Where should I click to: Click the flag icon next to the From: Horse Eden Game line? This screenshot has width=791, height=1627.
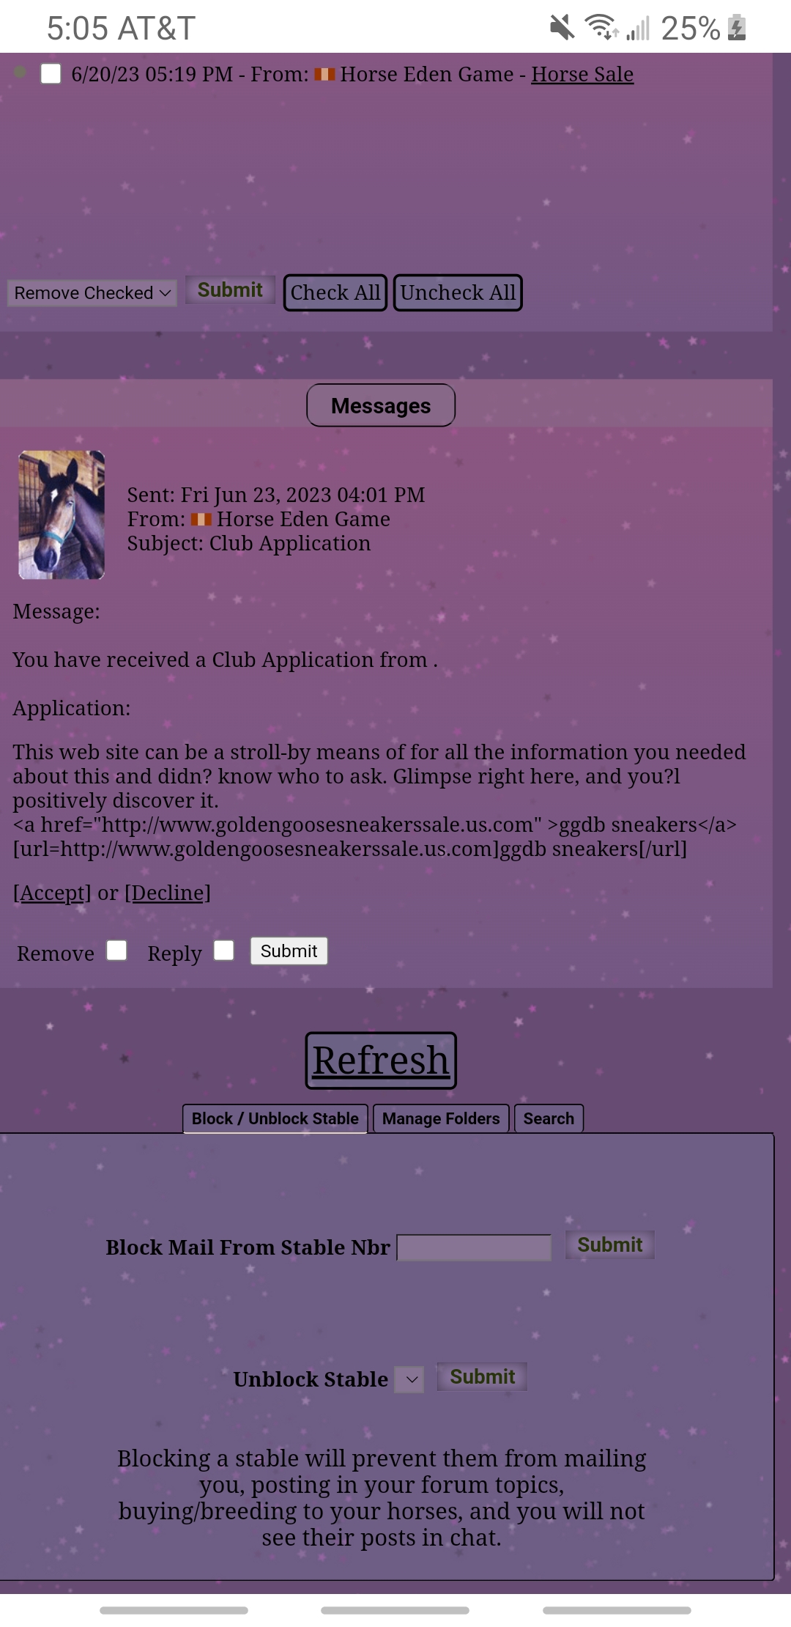pyautogui.click(x=201, y=520)
